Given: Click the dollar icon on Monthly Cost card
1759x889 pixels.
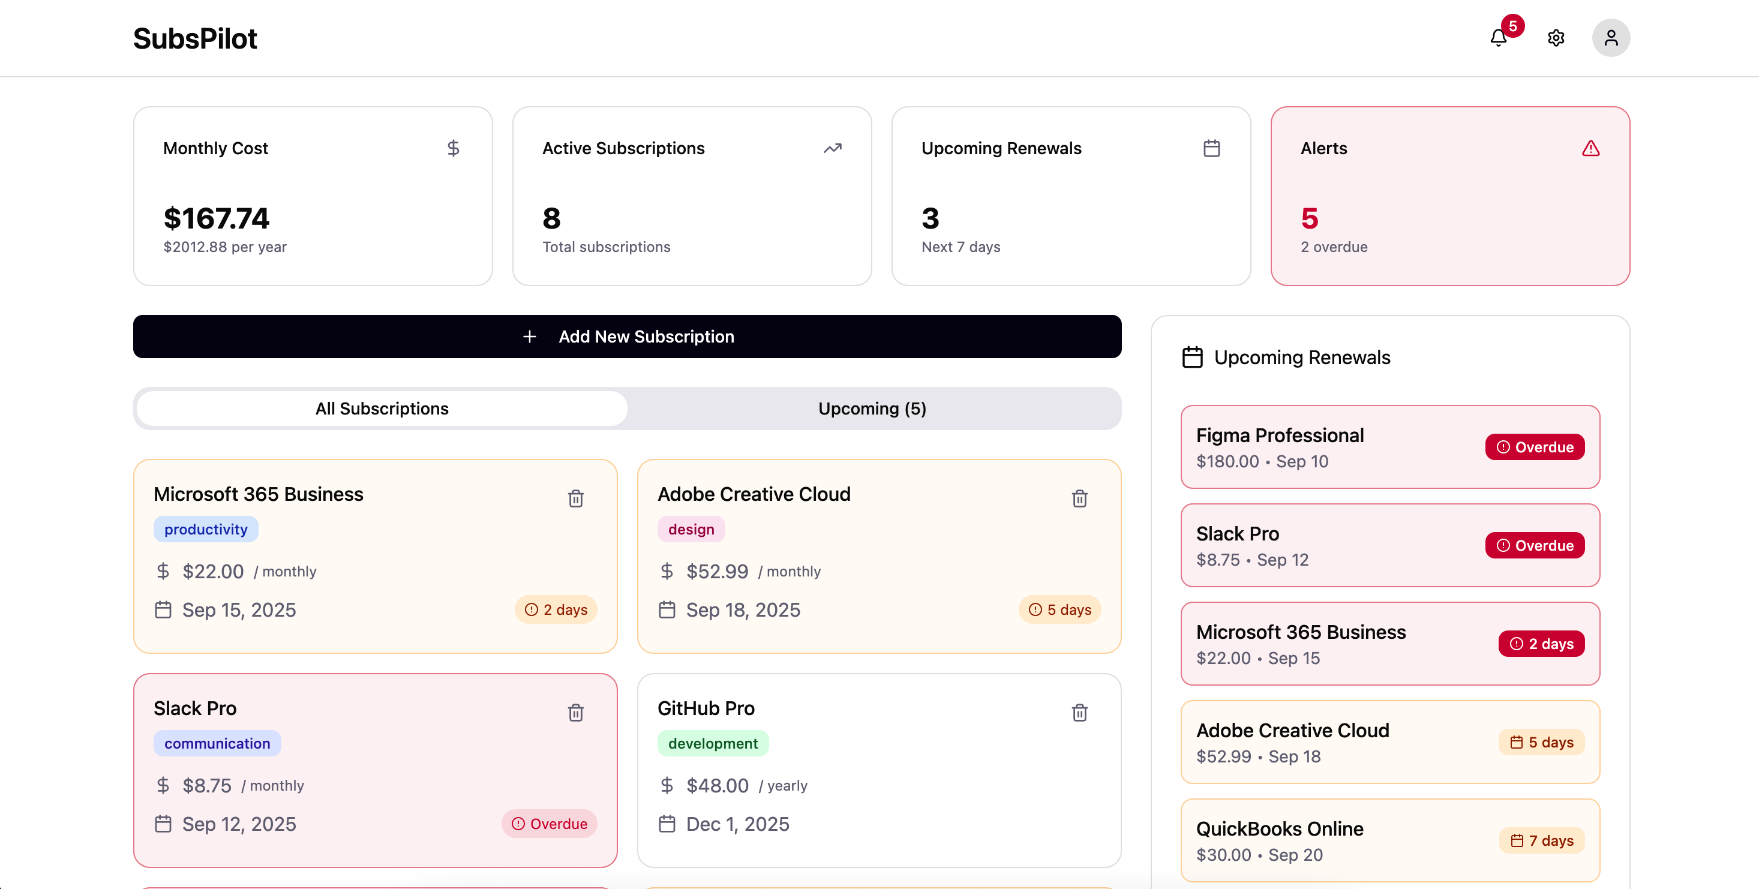Looking at the screenshot, I should [454, 148].
